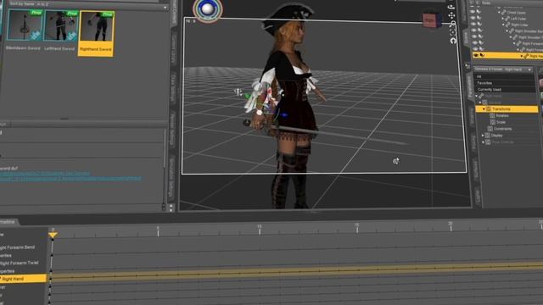This screenshot has width=543, height=305.
Task: Select the pan camera four-arrow control
Action: pyautogui.click(x=451, y=15)
